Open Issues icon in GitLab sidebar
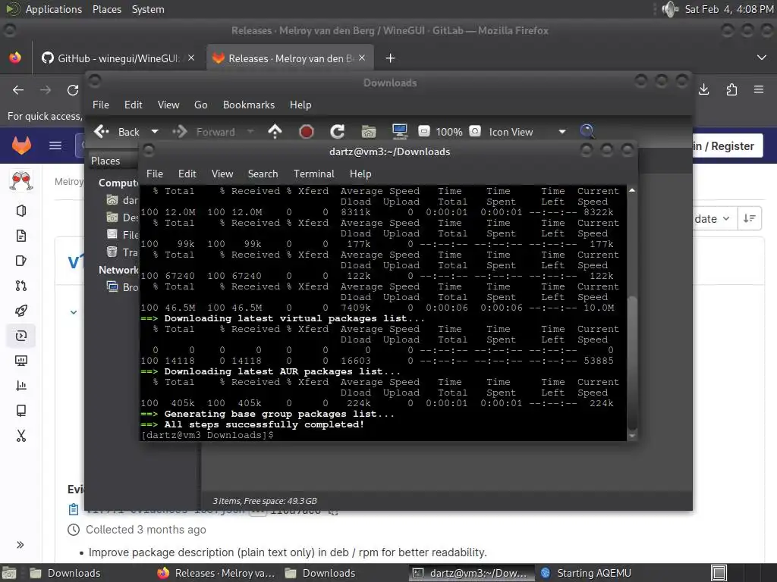Viewport: 777px width, 582px height. point(20,261)
